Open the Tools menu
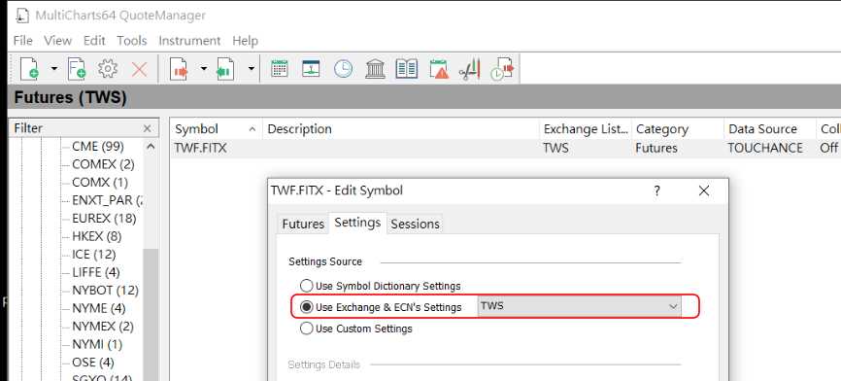The image size is (841, 381). (x=132, y=41)
